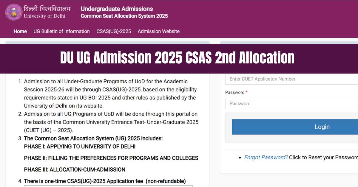358x187 pixels.
Task: Select the Home navigation item
Action: 20,31
